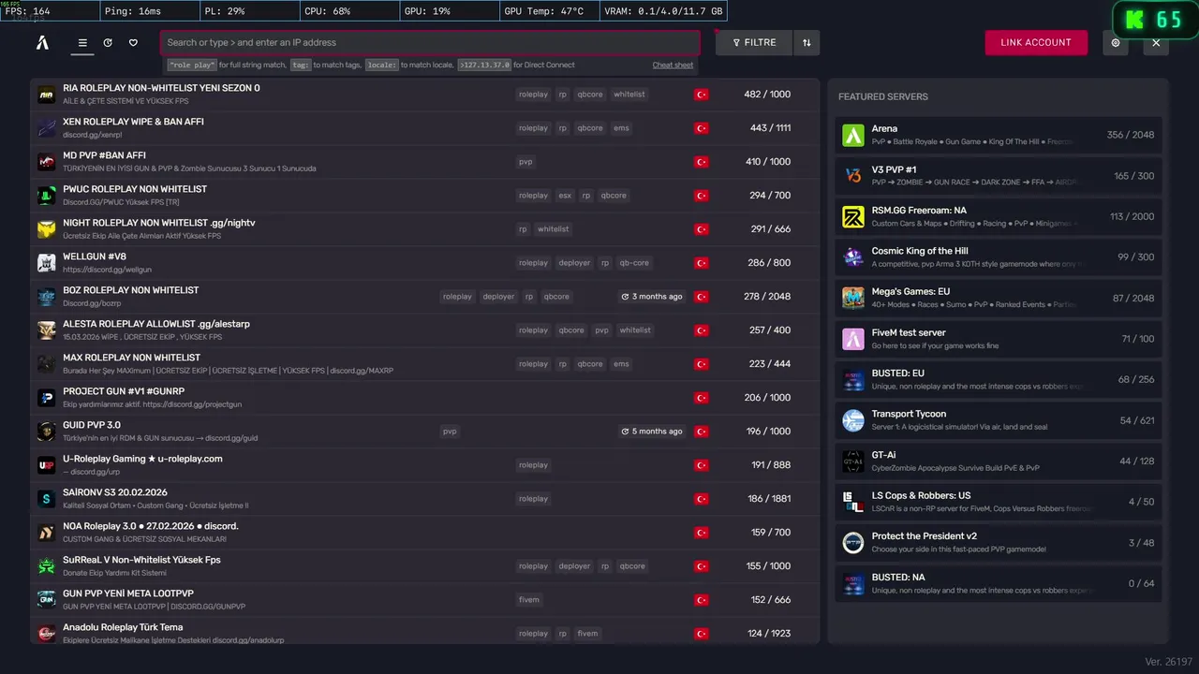Screen dimensions: 1199x674
Task: Select the ems tag on XEN ROLEPLAY row
Action: 621,128
